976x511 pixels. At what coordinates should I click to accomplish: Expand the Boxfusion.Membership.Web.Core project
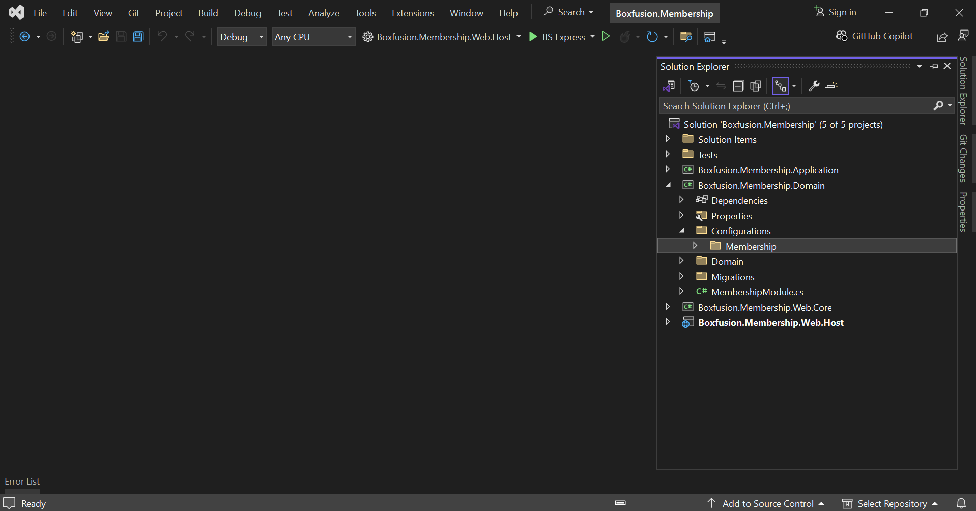point(668,307)
